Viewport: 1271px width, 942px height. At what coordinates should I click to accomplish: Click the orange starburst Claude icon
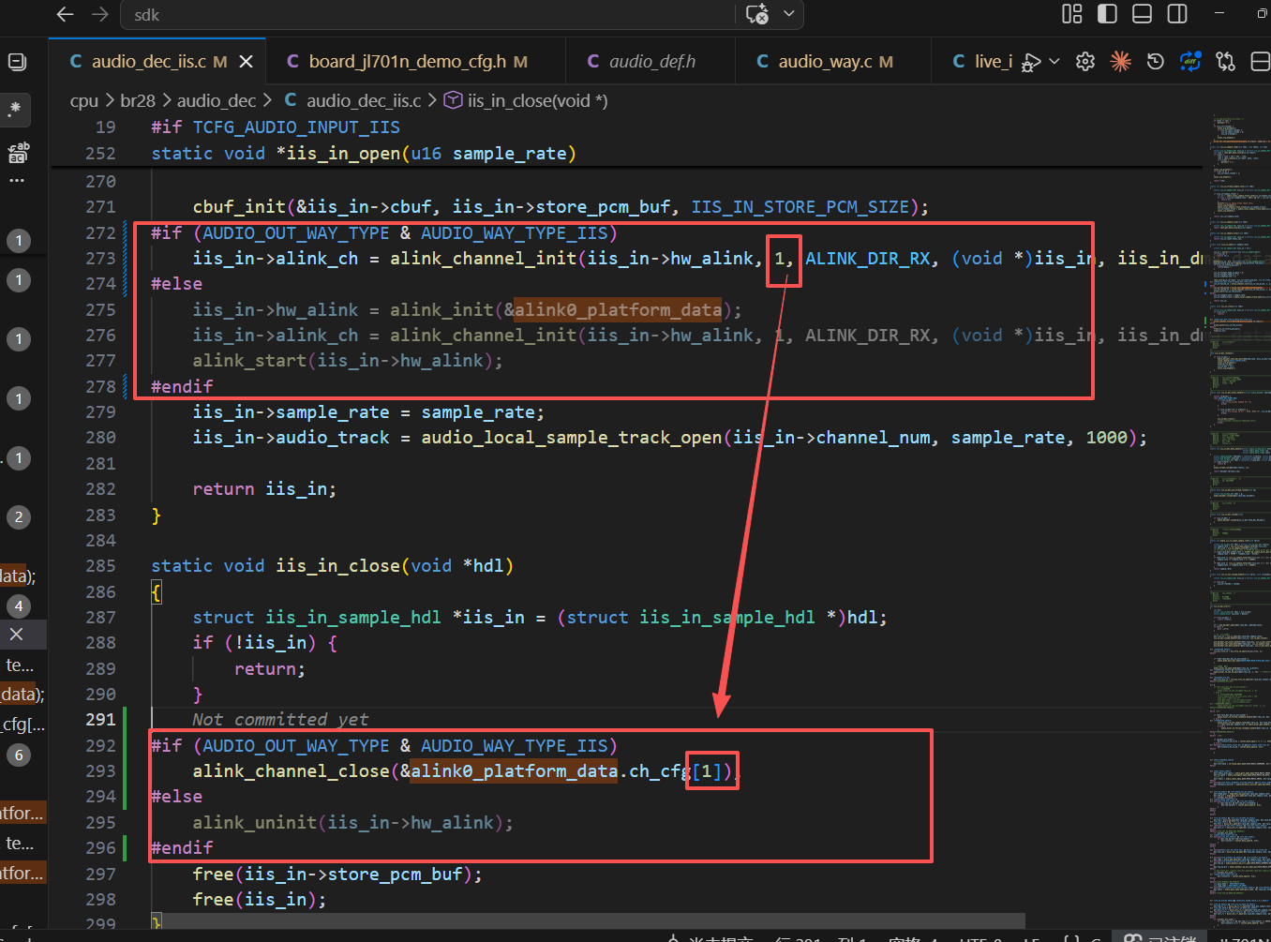[x=1120, y=62]
